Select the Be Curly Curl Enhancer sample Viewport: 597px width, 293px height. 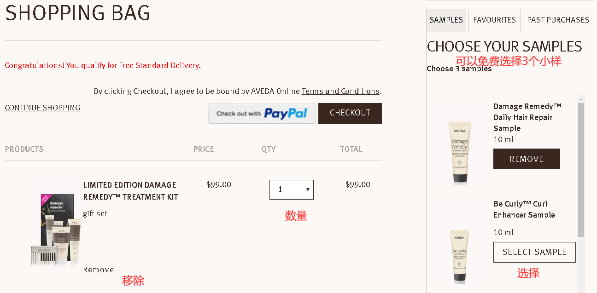click(x=534, y=252)
